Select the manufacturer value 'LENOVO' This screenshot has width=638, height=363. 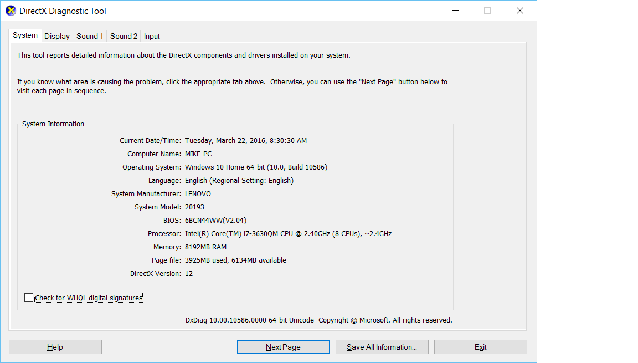(198, 194)
